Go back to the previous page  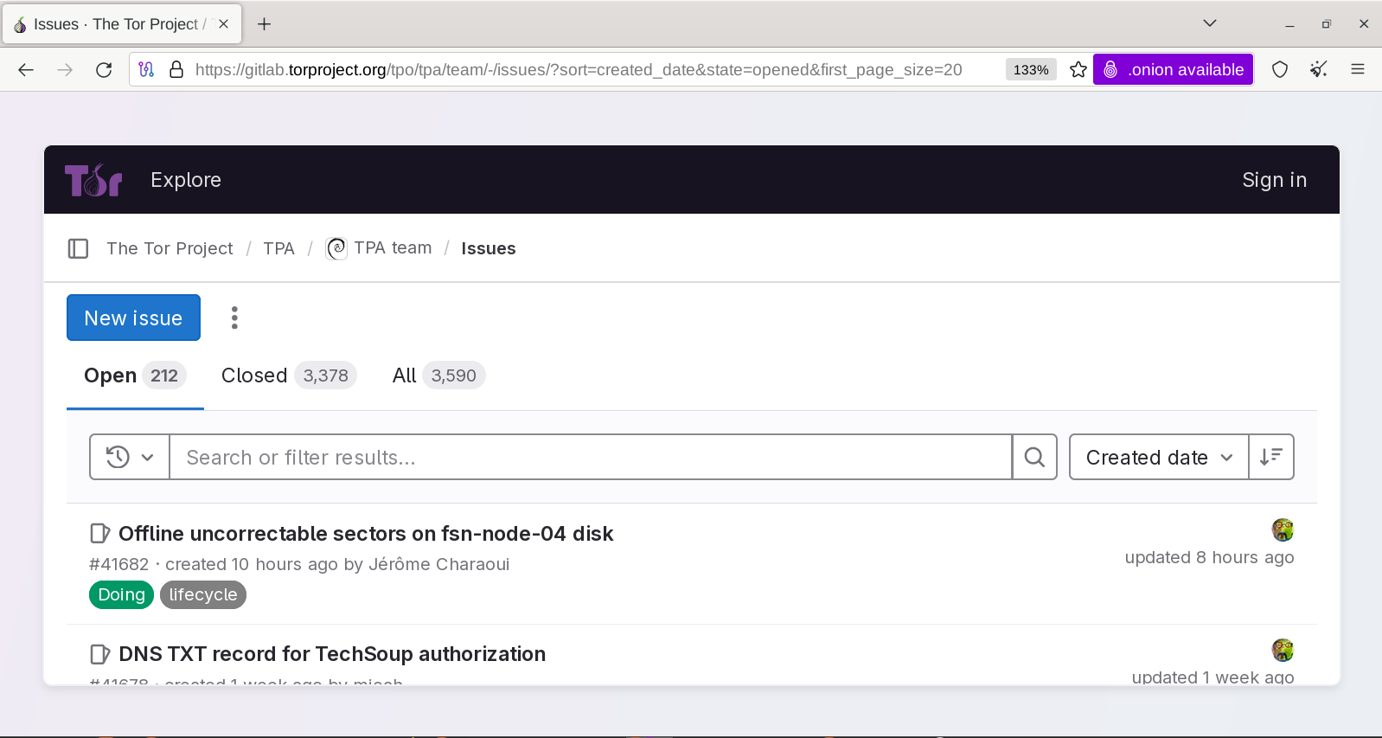[x=26, y=70]
